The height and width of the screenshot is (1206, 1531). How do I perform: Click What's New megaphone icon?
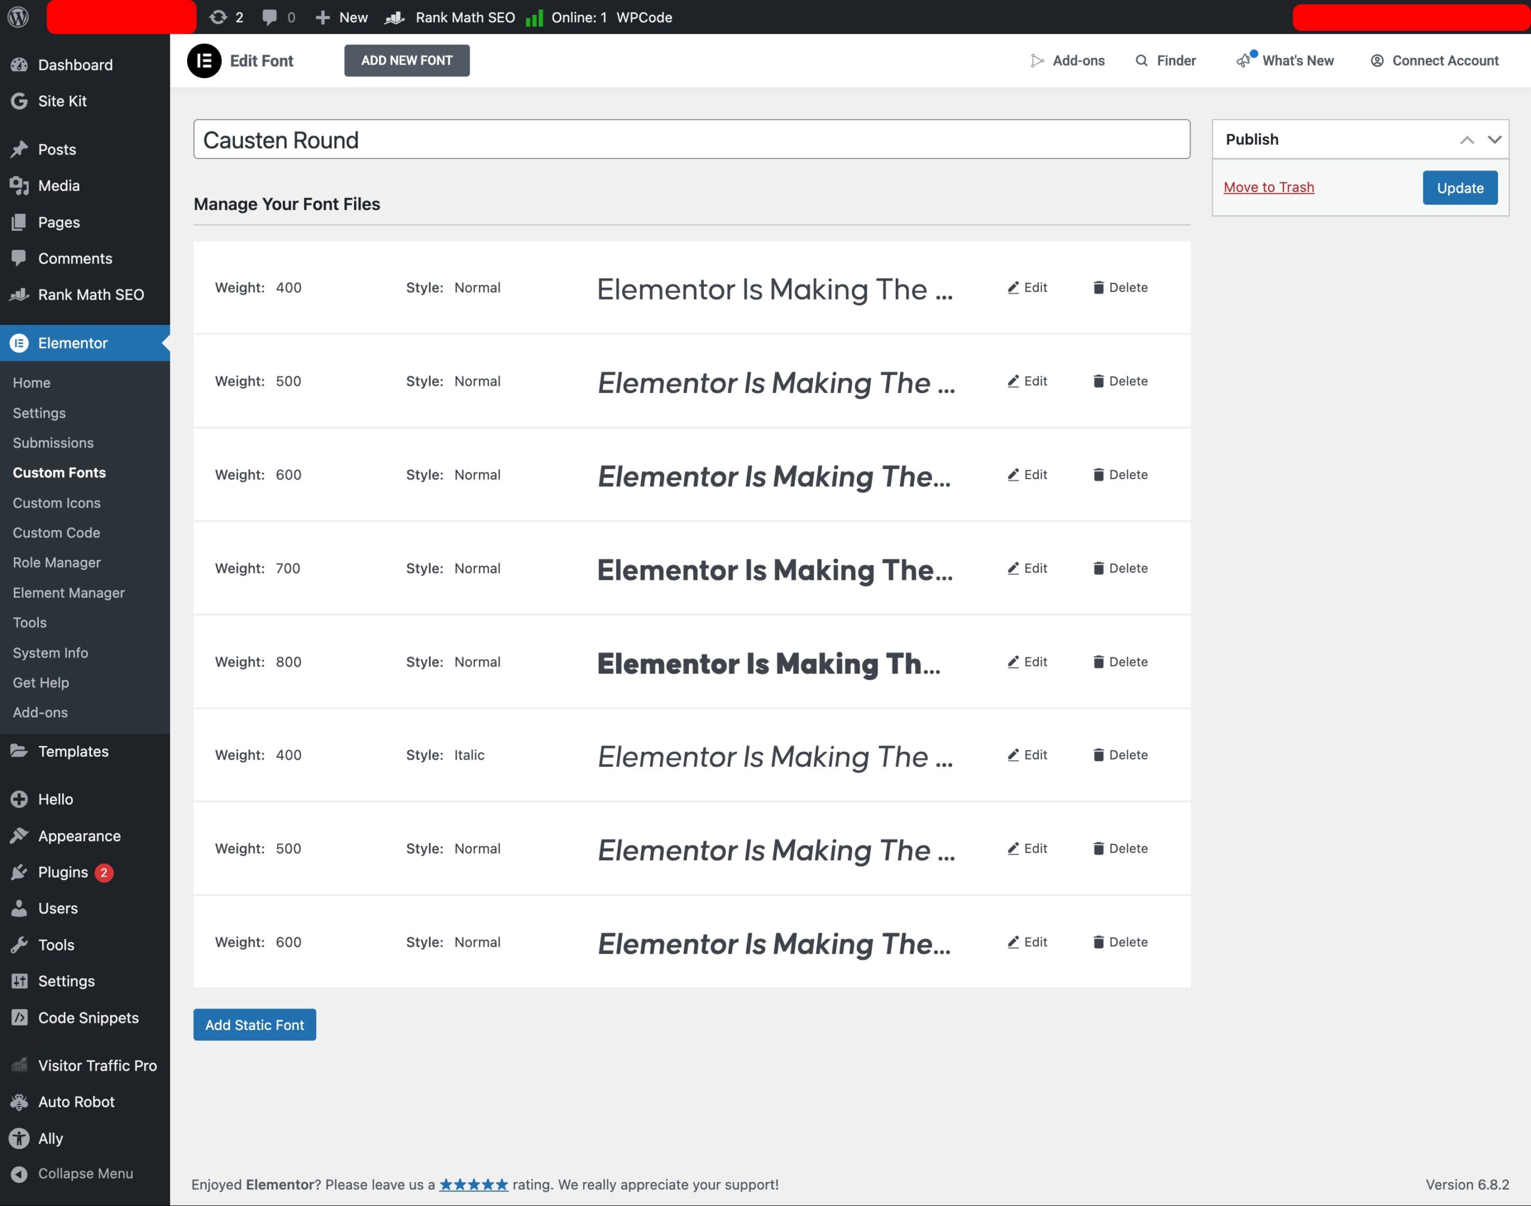pos(1244,61)
